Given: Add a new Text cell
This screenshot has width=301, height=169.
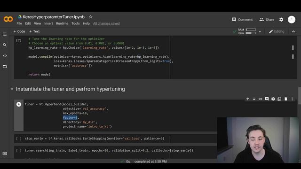Looking at the screenshot, I should click(x=34, y=31).
